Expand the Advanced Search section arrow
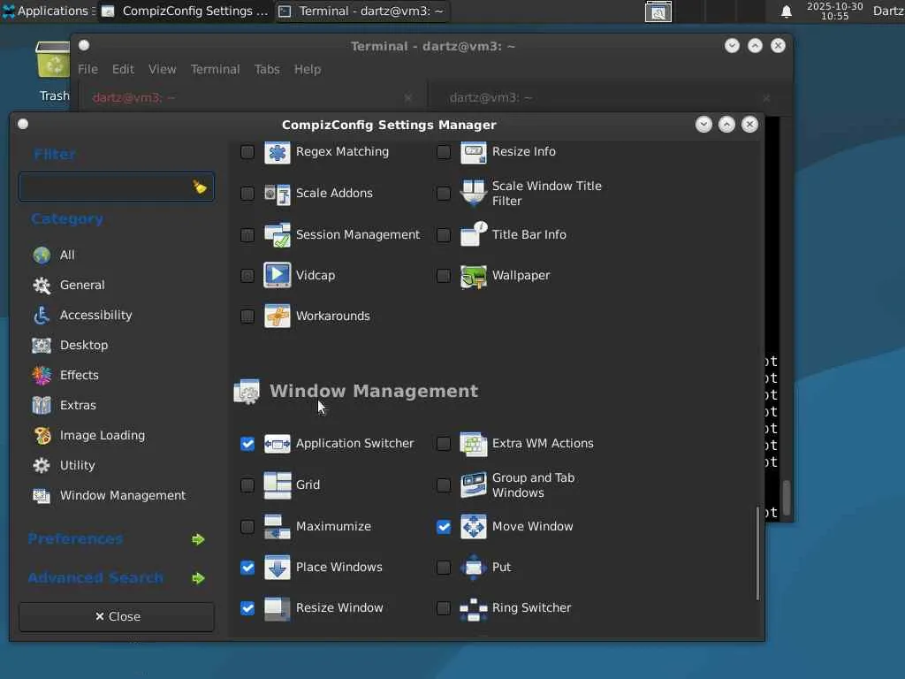Screen dimensions: 905x679 tap(198, 578)
